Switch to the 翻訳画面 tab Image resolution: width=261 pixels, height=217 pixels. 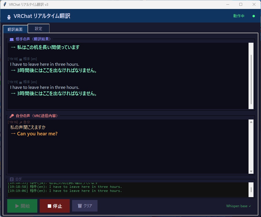pos(15,29)
